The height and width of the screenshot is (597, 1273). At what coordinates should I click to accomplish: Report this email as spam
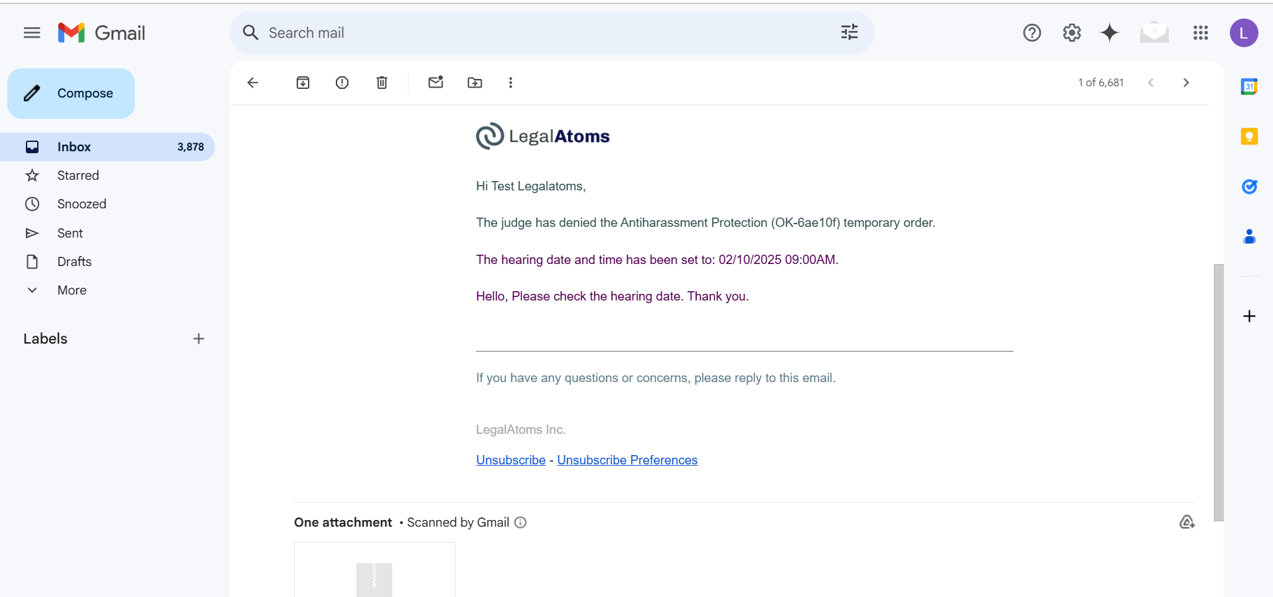coord(342,82)
